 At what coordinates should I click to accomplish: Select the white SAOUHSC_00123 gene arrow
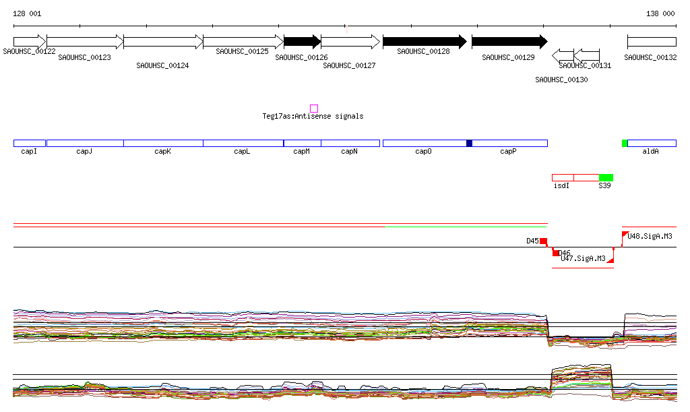[x=85, y=42]
